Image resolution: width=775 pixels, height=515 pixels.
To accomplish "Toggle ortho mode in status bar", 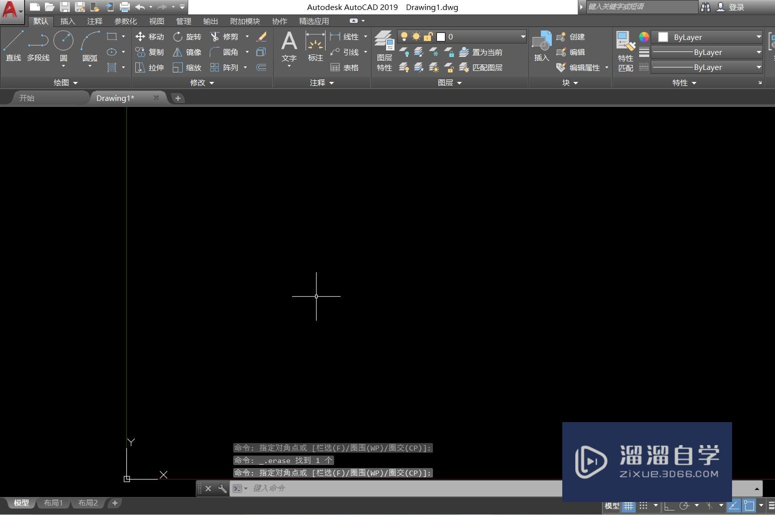I will tap(669, 506).
